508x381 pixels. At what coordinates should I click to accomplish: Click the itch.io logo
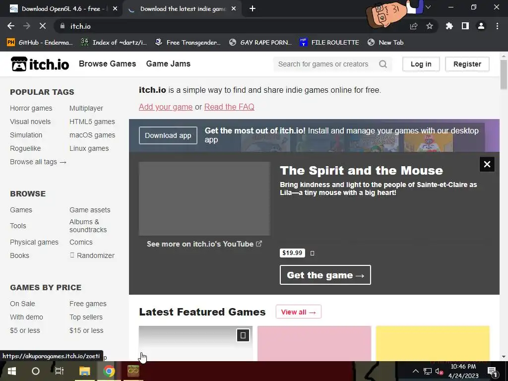40,64
